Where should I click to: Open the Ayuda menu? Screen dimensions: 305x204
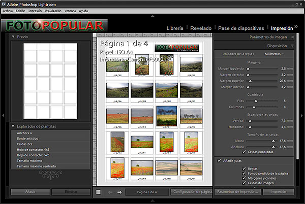click(83, 11)
